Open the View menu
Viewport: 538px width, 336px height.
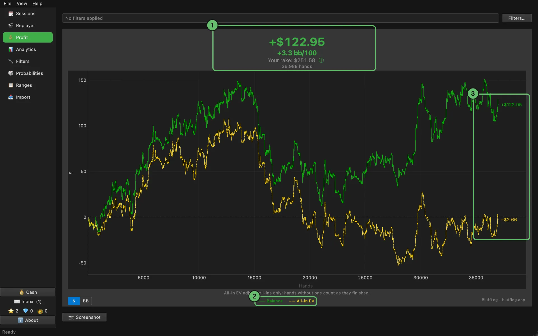(22, 3)
